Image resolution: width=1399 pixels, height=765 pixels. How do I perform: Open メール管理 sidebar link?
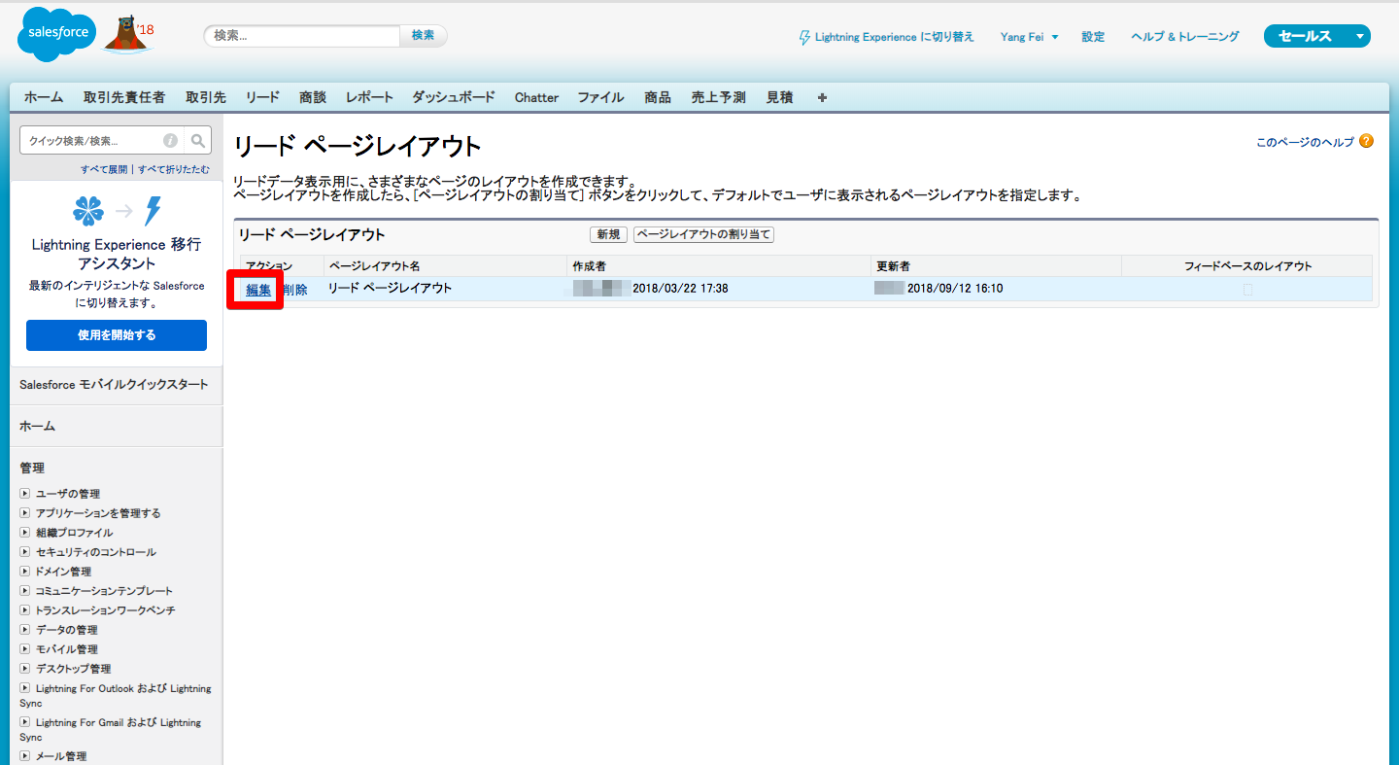pos(61,756)
